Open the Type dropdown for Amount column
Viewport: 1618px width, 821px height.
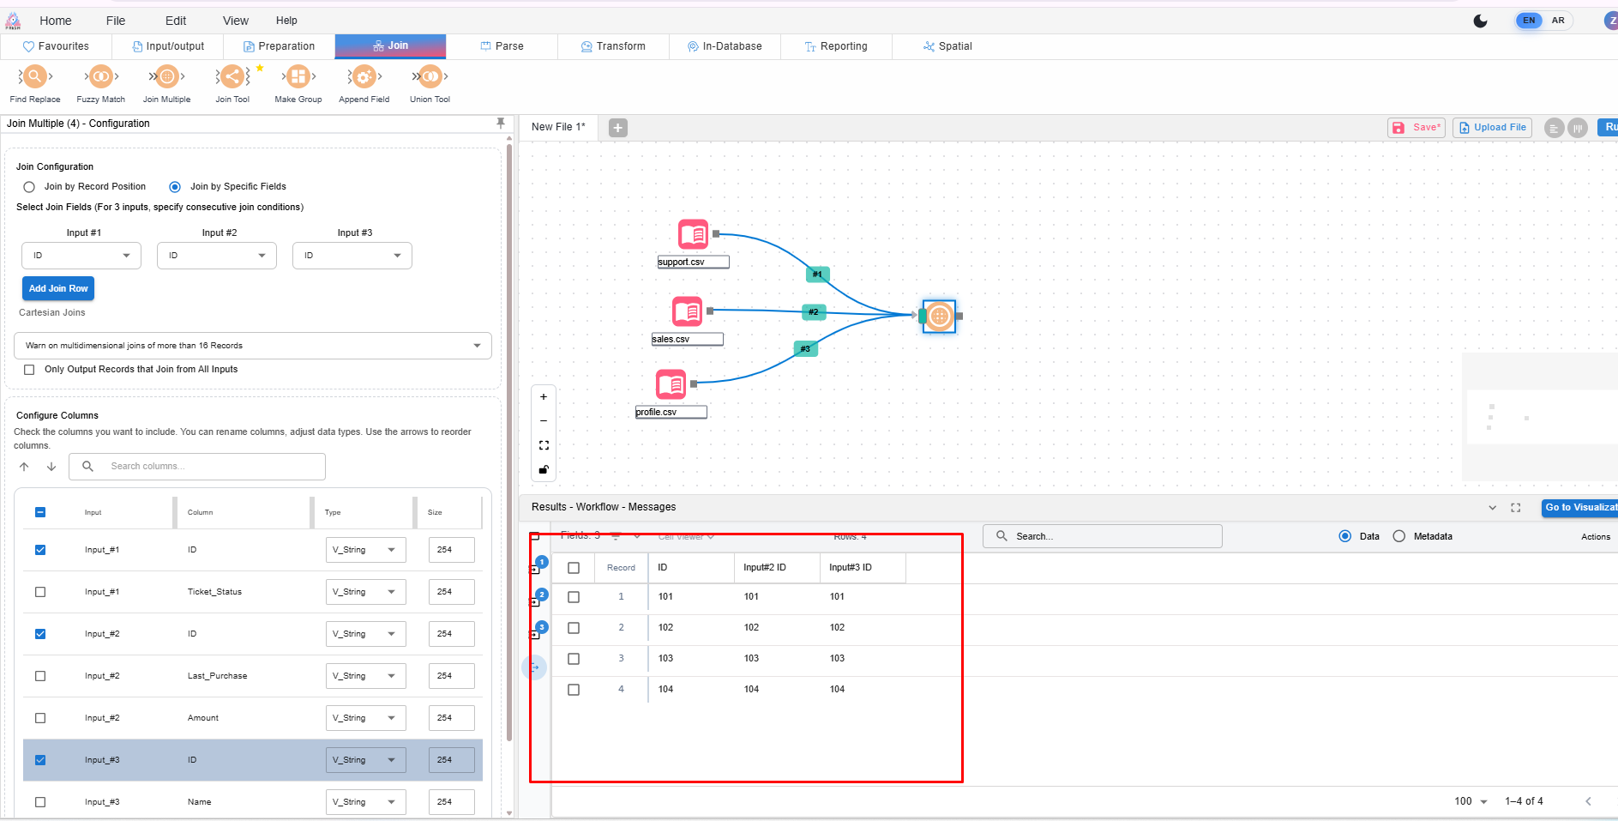pyautogui.click(x=365, y=718)
